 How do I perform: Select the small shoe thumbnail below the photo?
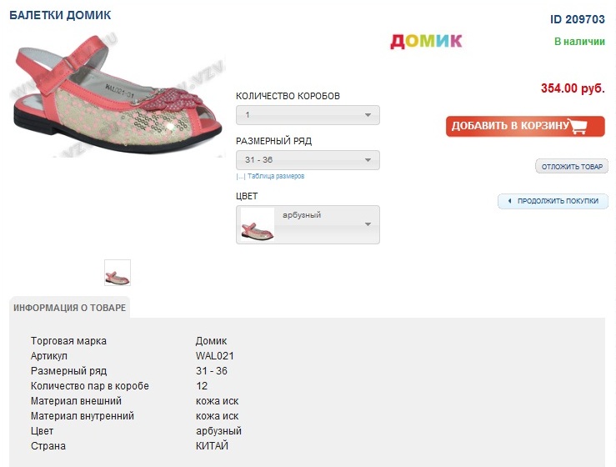click(118, 273)
